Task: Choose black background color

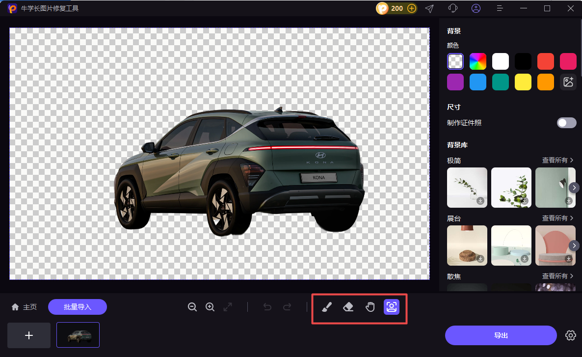Action: (523, 61)
